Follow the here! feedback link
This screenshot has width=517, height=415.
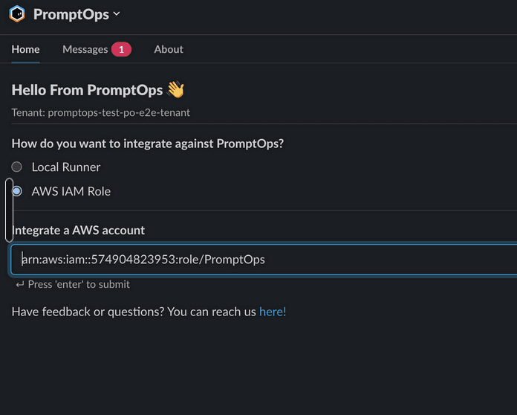[273, 312]
